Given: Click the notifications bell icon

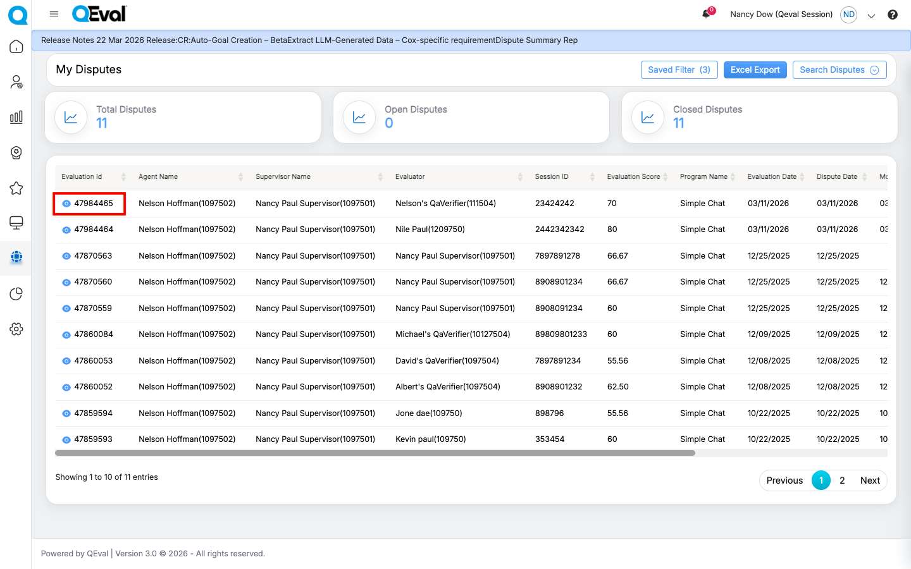Looking at the screenshot, I should click(706, 14).
